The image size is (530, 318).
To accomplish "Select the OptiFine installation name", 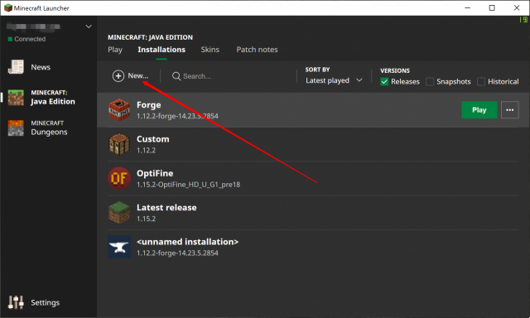I will coord(155,173).
